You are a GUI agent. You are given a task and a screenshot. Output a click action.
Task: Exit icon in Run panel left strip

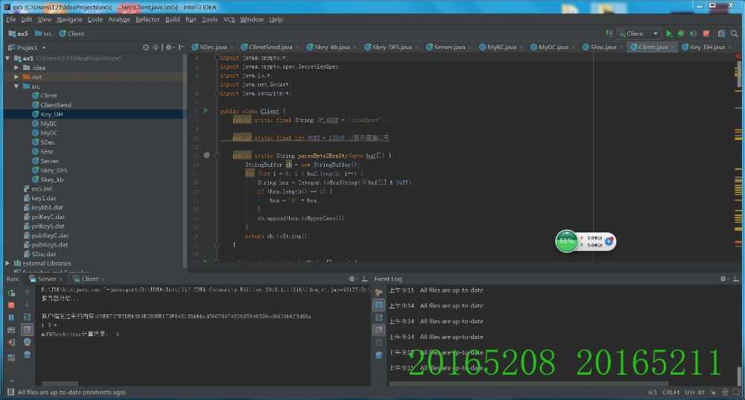pos(11,342)
